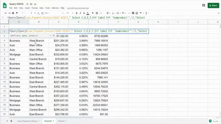Click the Borders icon
This screenshot has width=221, height=124.
tap(97, 13)
